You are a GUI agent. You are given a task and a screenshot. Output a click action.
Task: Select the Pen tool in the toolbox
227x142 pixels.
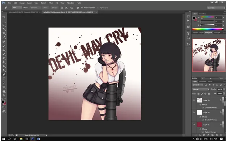(4, 75)
